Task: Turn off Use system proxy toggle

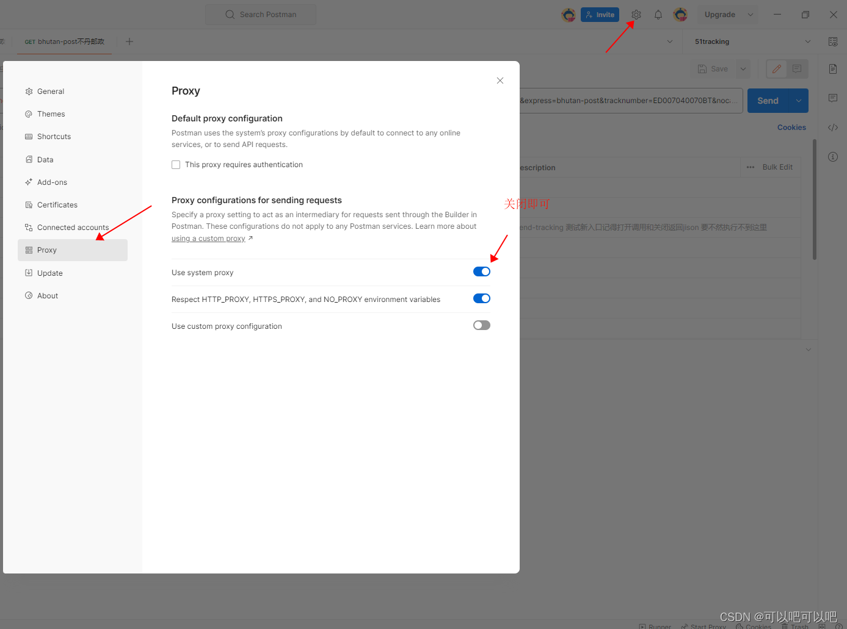Action: 482,271
